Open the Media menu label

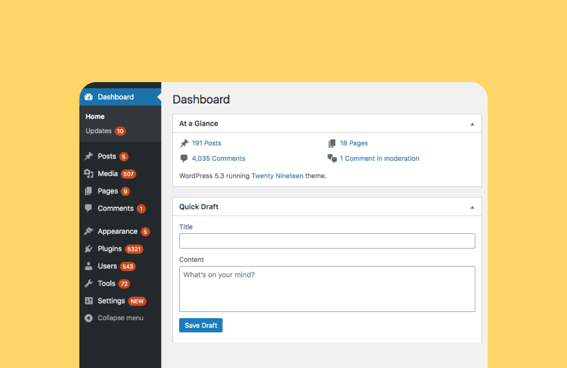108,174
